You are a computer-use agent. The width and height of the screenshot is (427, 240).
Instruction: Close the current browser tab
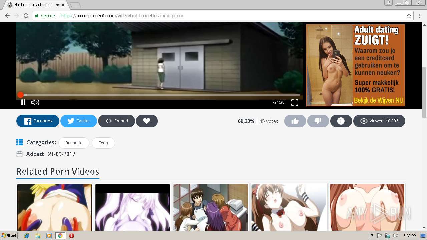tap(63, 5)
